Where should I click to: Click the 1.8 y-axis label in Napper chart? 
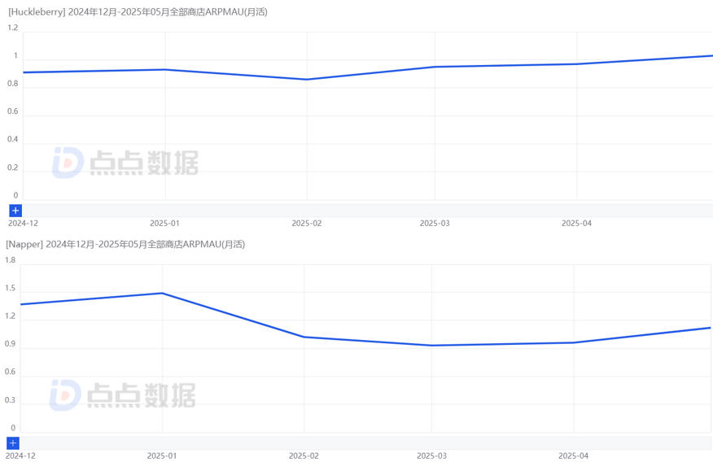[10, 260]
